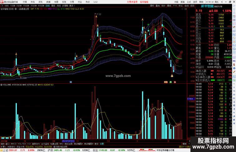This screenshot has height=152, width=236.
Task: Open F10 company info
Action: pos(175,6)
